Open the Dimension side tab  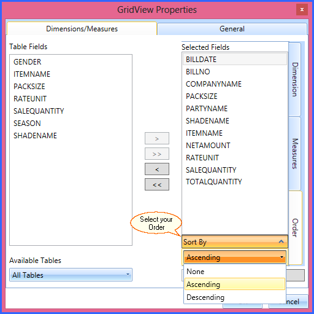[294, 79]
